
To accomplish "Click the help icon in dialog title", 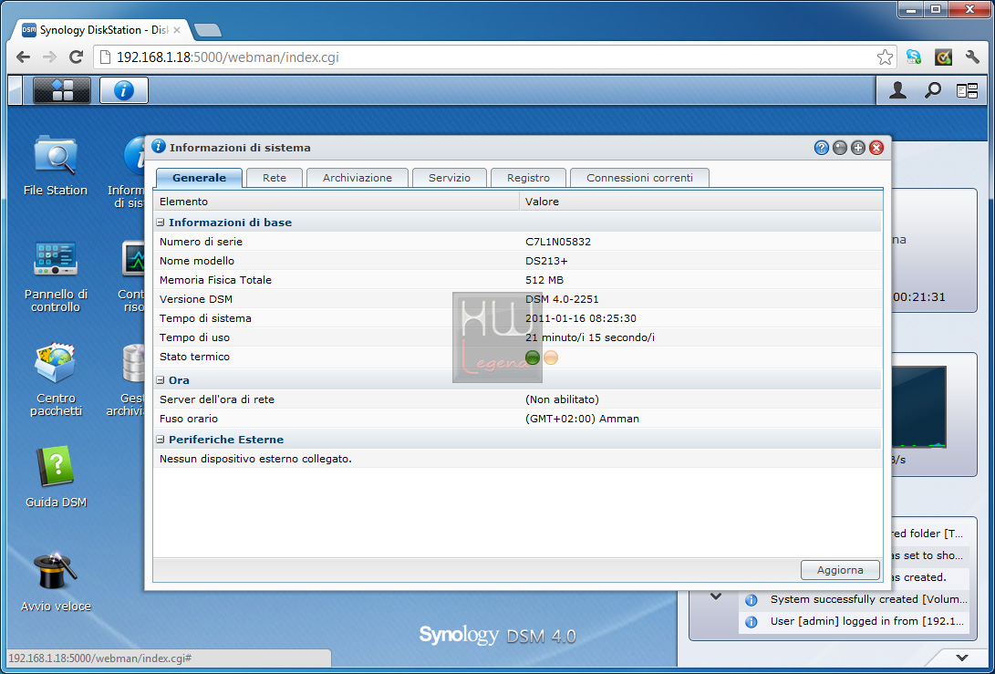I will [821, 148].
